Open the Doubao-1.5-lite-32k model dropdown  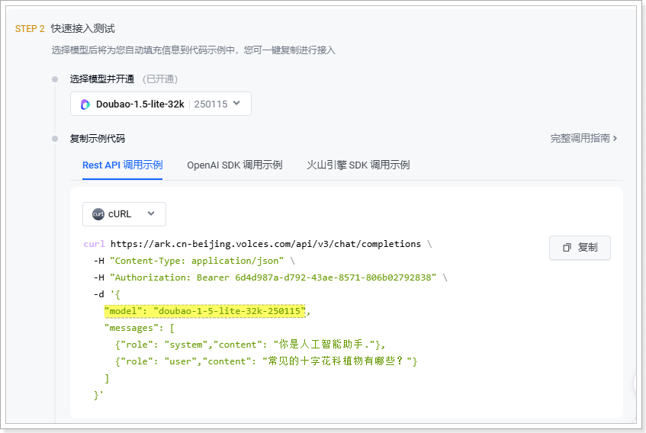[161, 104]
